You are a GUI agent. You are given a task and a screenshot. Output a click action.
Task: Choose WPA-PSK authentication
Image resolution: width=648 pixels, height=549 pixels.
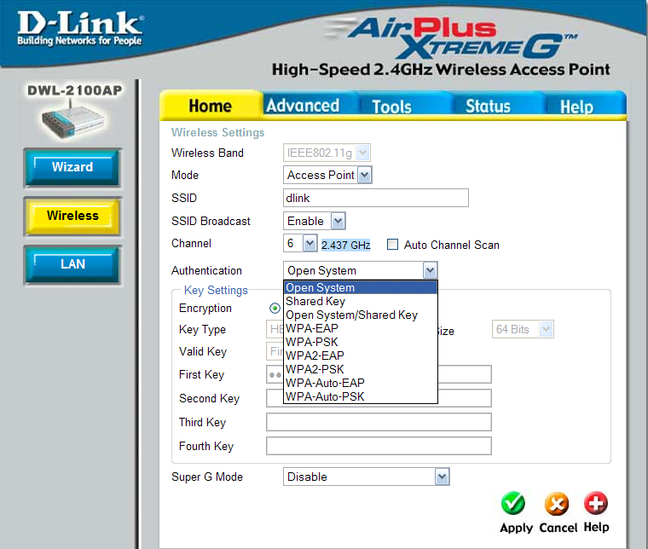pyautogui.click(x=361, y=342)
